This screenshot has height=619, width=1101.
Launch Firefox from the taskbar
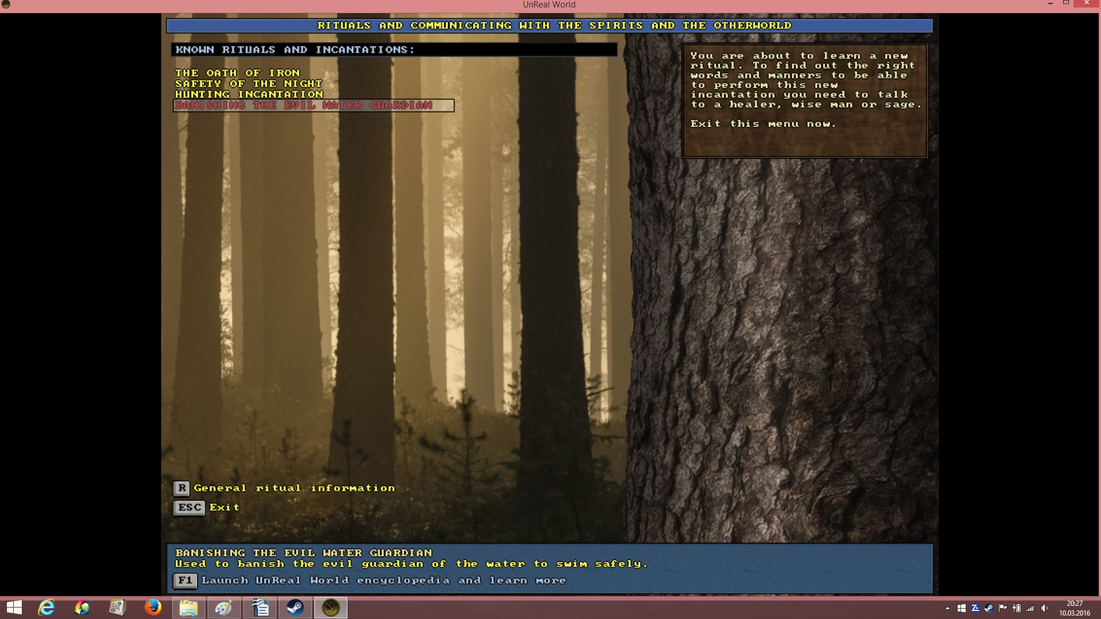(x=153, y=608)
